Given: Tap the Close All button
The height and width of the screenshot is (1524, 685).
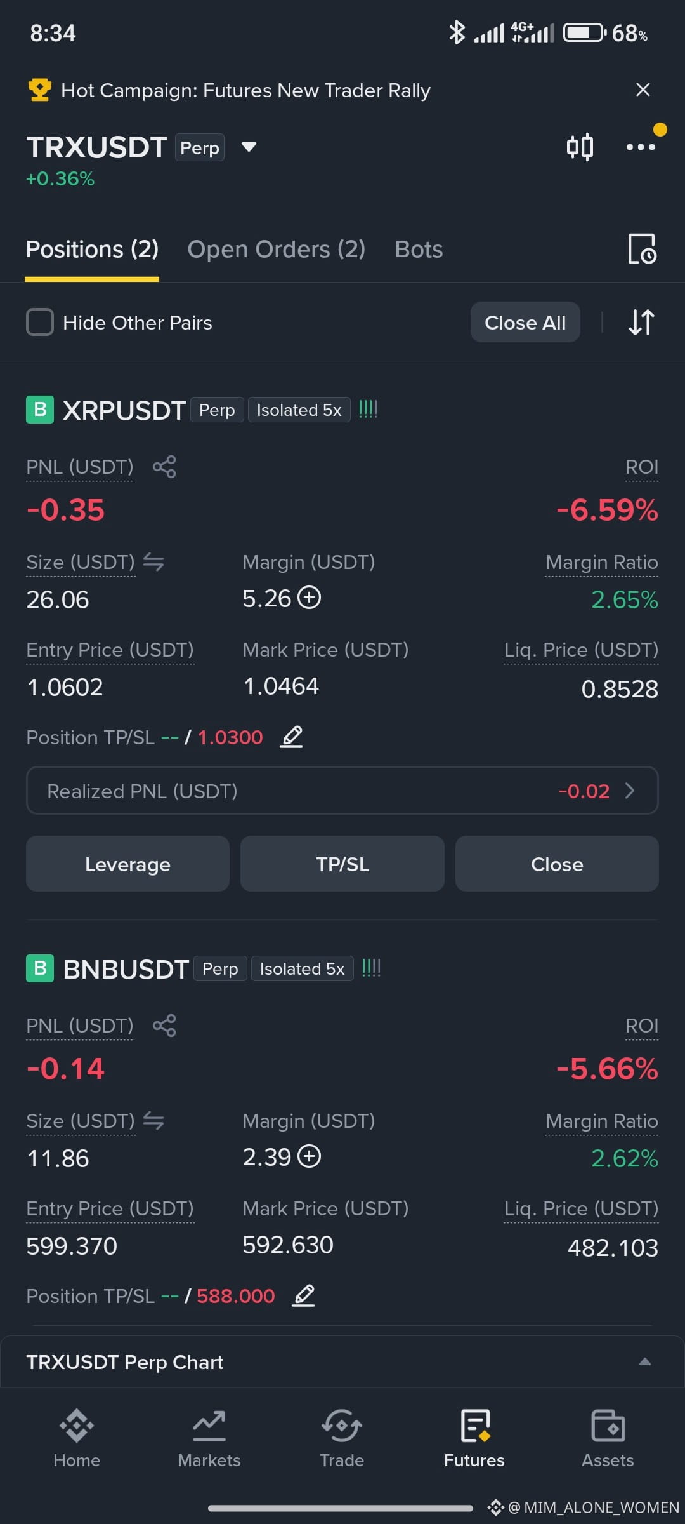Looking at the screenshot, I should (x=525, y=323).
